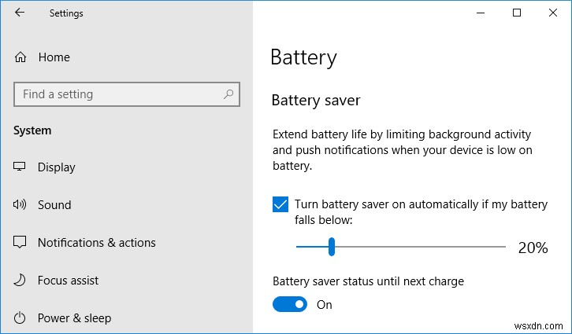Click the Find a setting search box
572x334 pixels.
(x=118, y=94)
